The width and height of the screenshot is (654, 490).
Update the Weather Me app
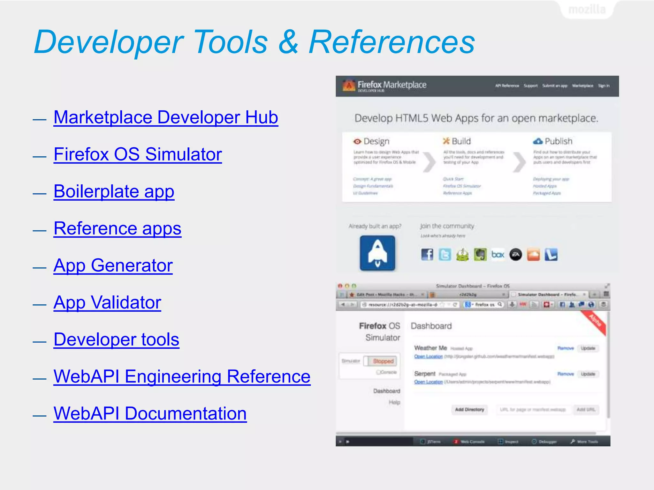tap(588, 348)
